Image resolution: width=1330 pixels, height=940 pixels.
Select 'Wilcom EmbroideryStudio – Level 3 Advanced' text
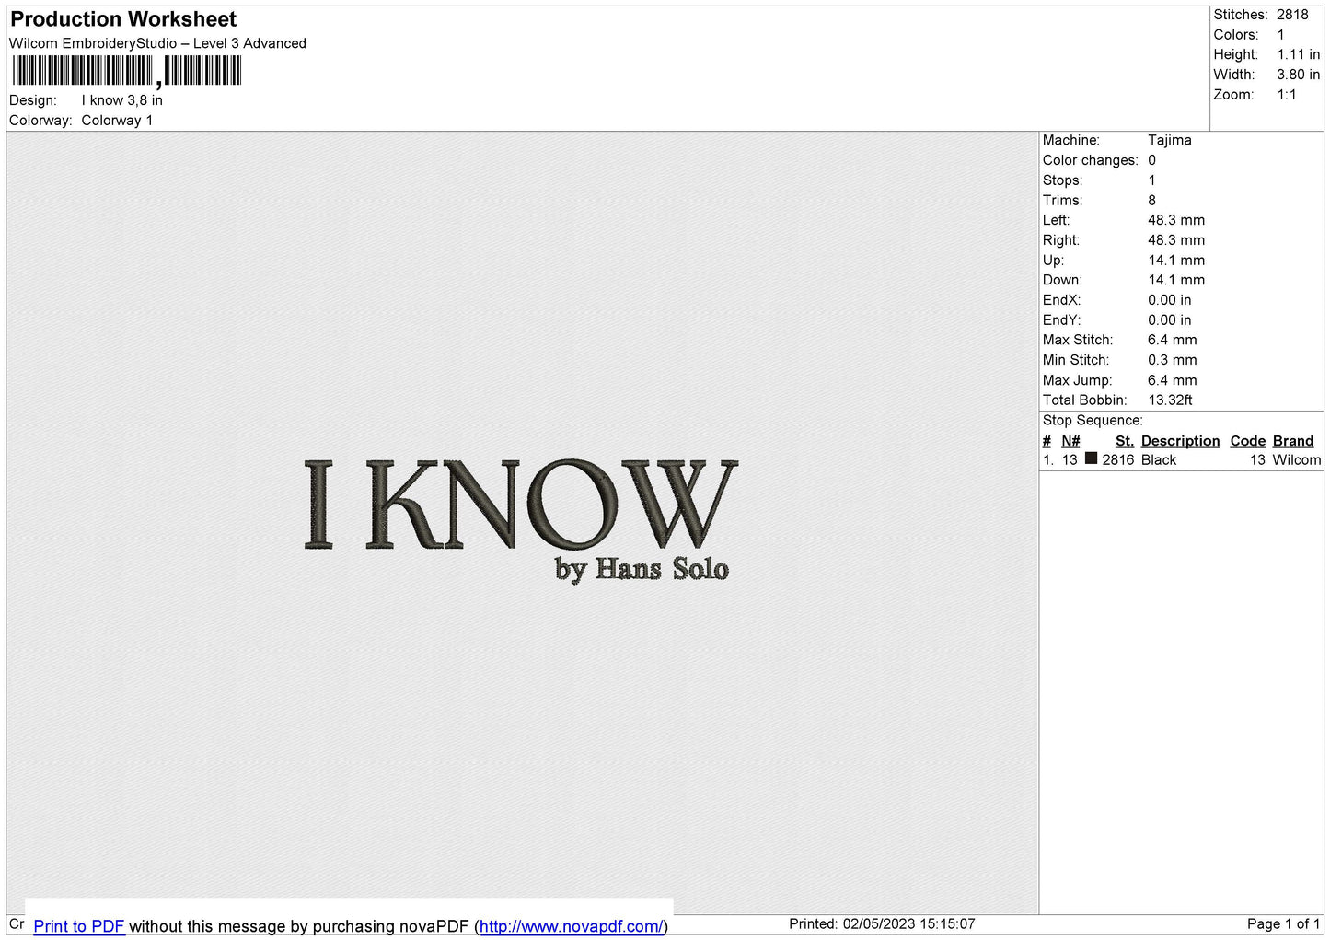click(x=157, y=43)
